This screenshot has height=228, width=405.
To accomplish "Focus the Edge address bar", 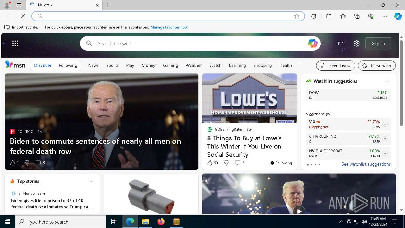I will point(168,16).
